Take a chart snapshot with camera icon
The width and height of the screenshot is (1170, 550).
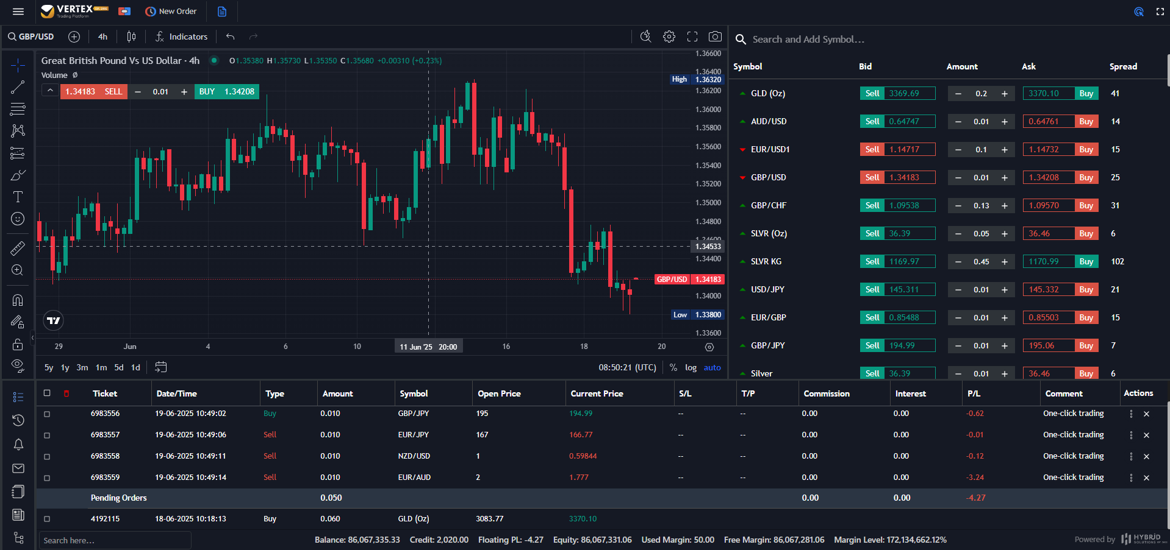point(715,37)
